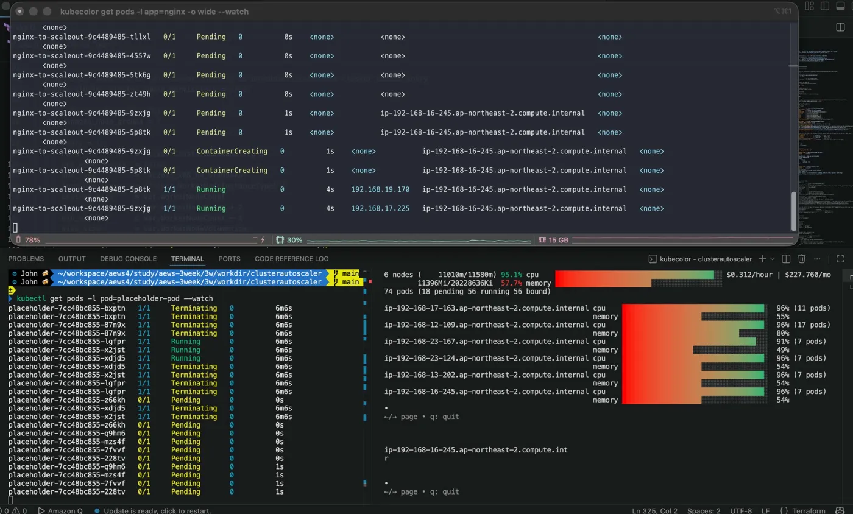Split editor right icon in editor toolbar
This screenshot has width=853, height=514.
[840, 27]
